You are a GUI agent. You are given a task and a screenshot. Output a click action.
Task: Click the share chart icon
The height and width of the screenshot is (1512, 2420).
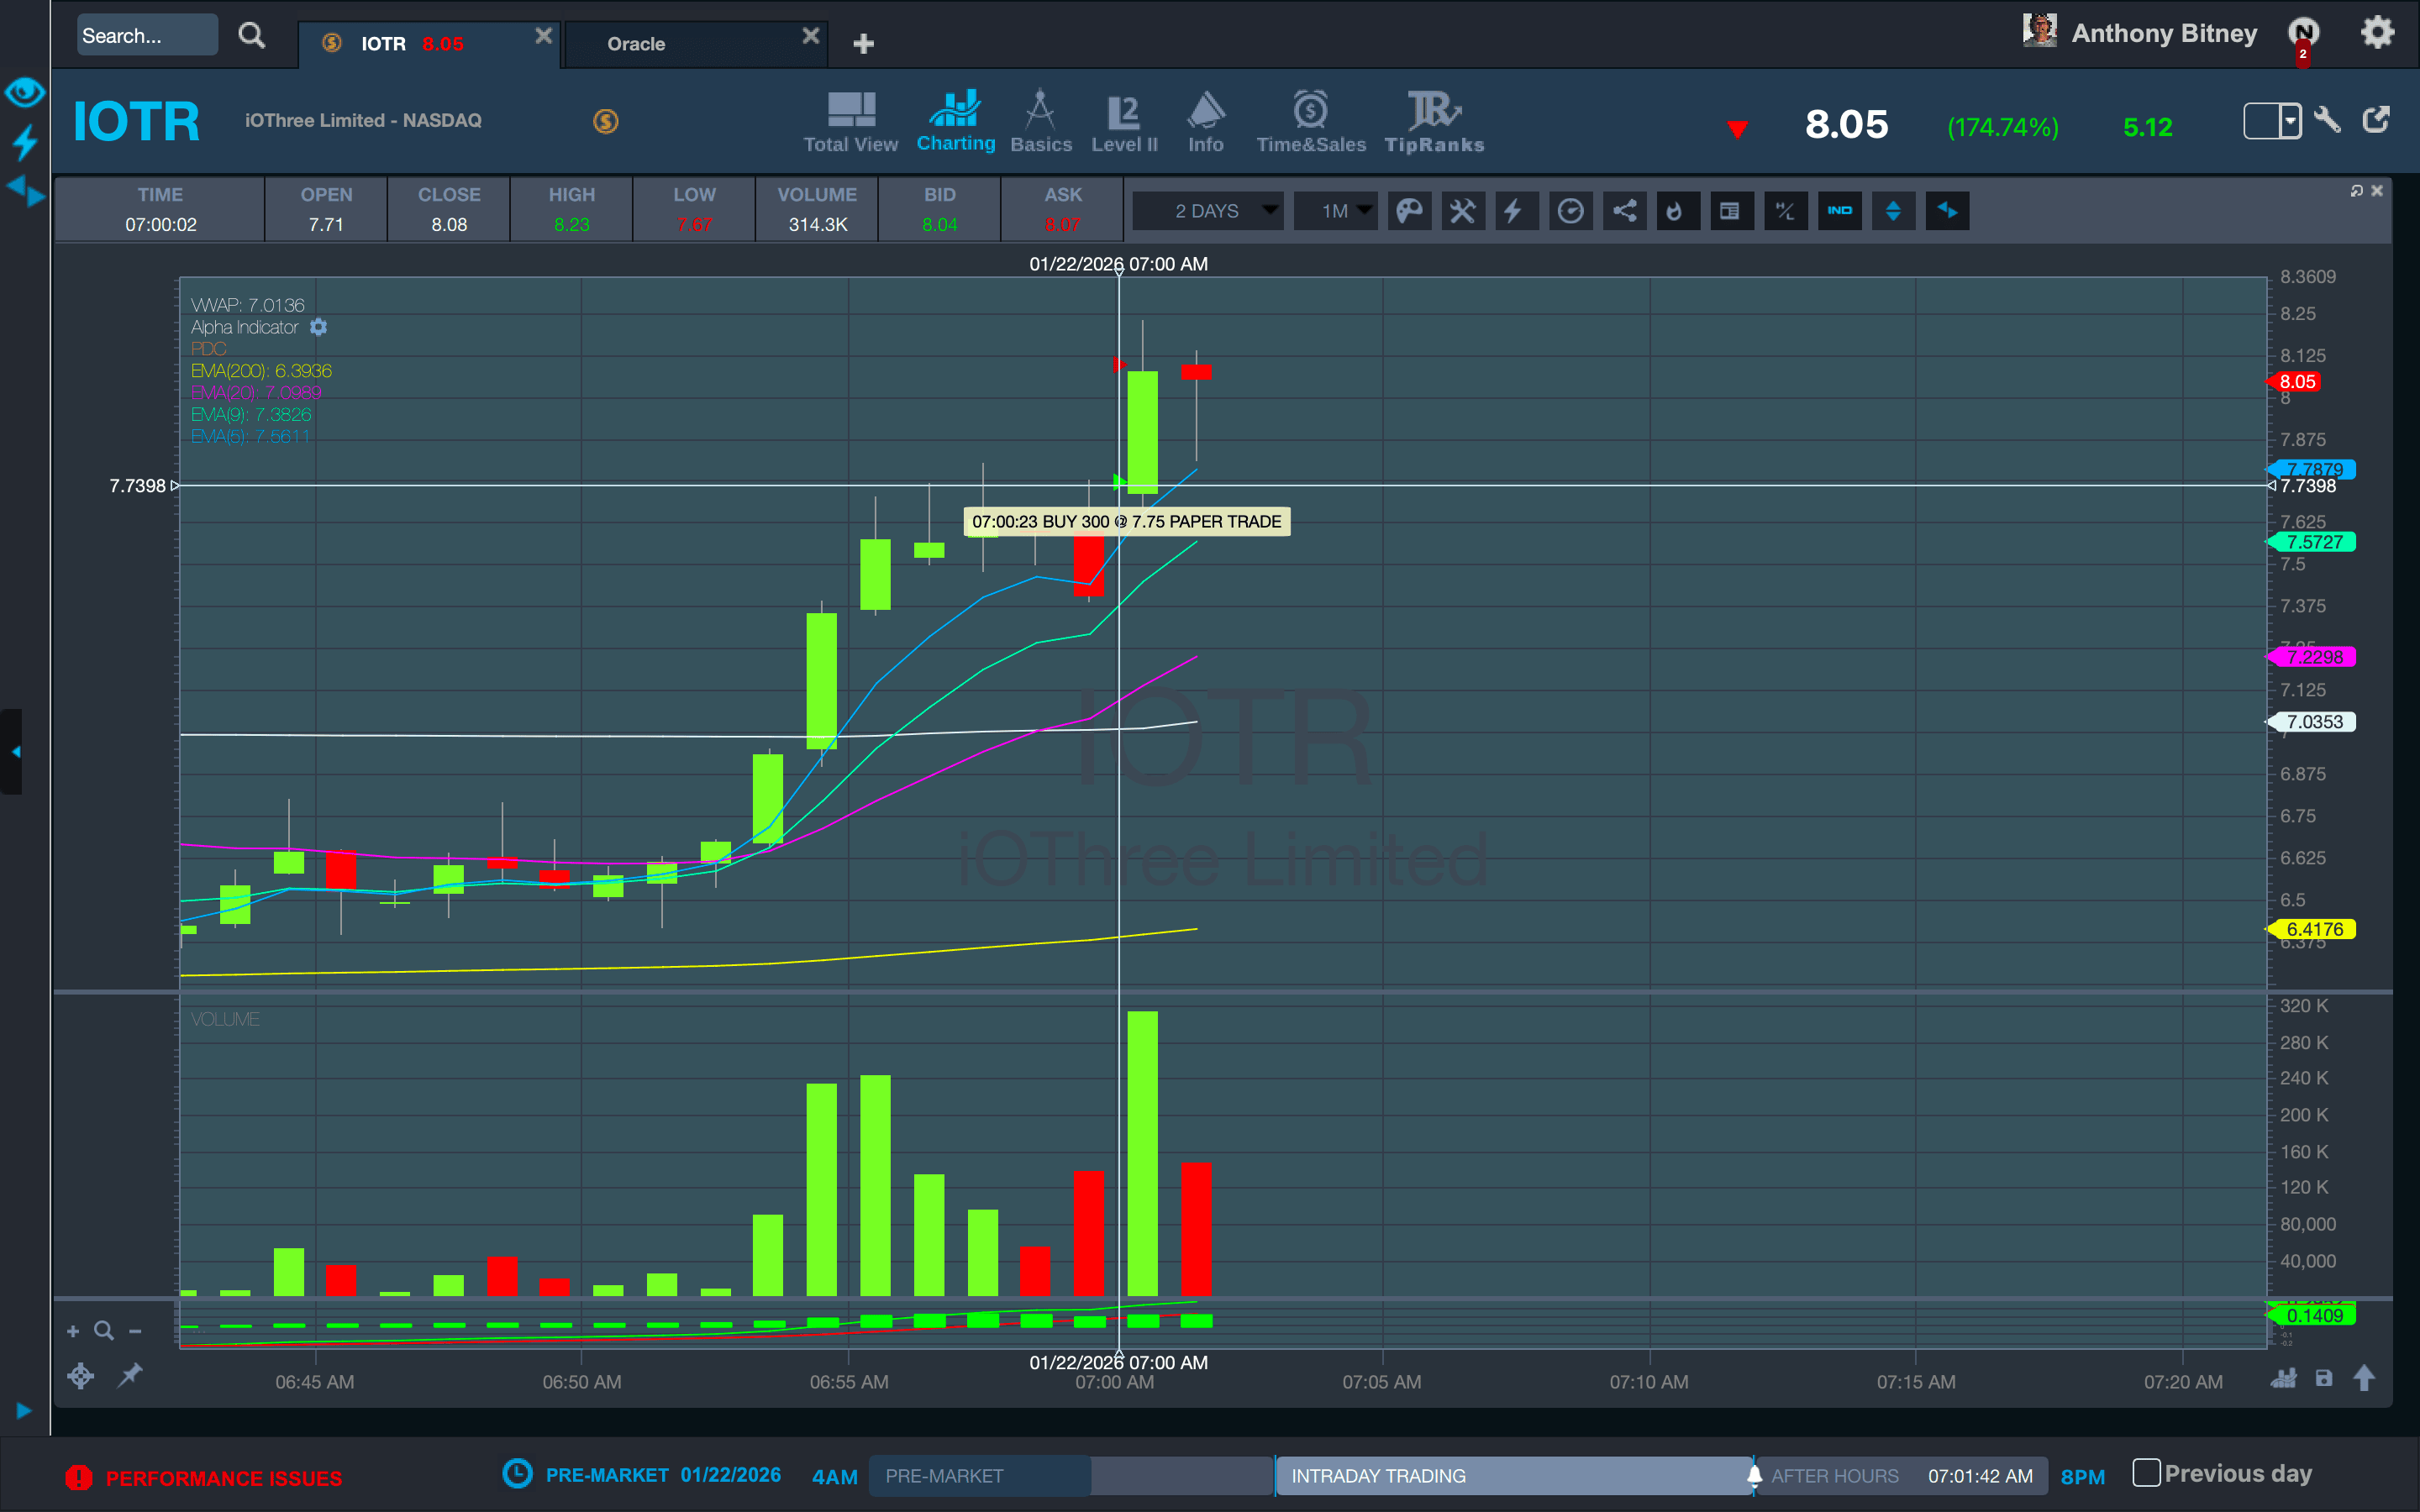[1624, 211]
